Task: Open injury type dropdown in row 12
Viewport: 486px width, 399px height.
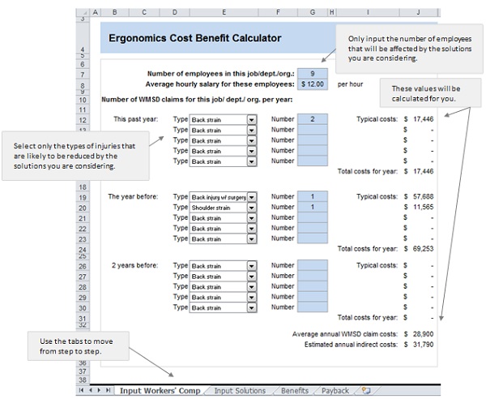Action: (x=252, y=119)
